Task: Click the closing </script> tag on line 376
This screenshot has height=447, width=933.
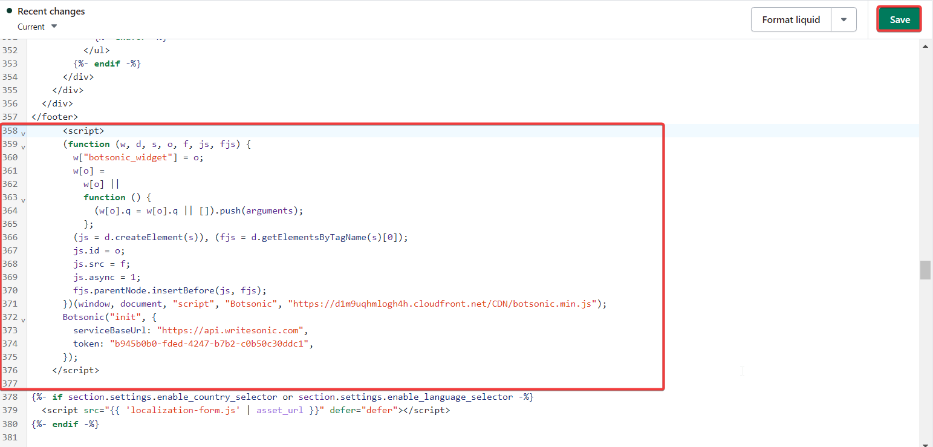Action: (x=76, y=370)
